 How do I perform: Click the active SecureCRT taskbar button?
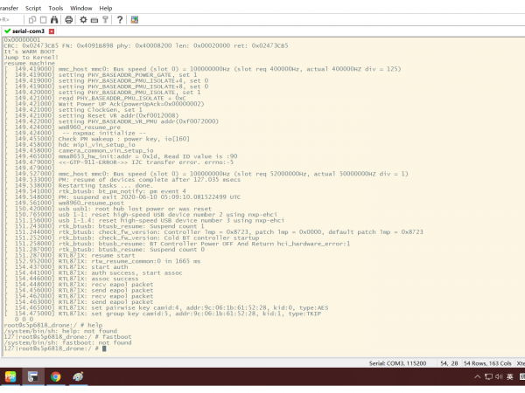click(x=32, y=377)
